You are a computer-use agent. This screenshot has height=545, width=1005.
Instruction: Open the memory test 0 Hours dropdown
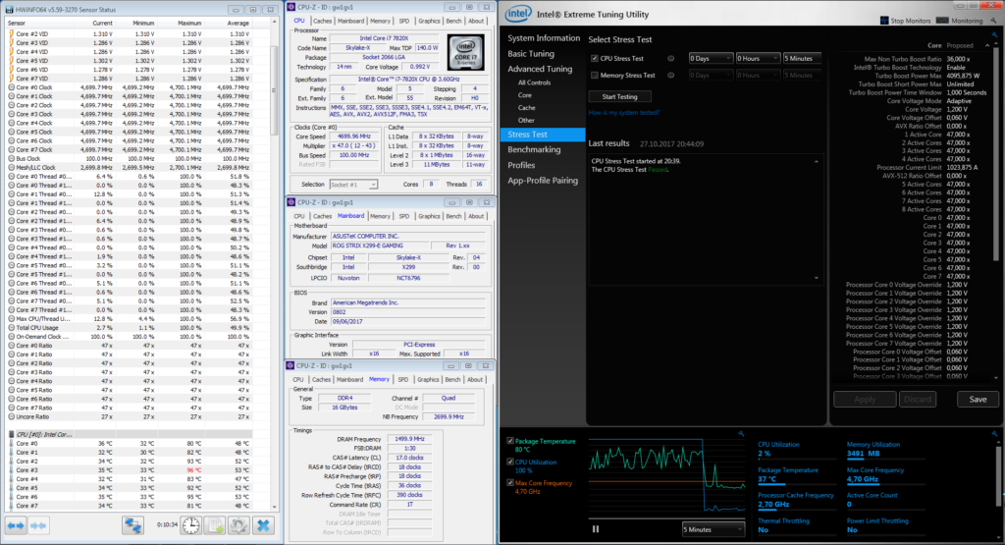pyautogui.click(x=758, y=75)
